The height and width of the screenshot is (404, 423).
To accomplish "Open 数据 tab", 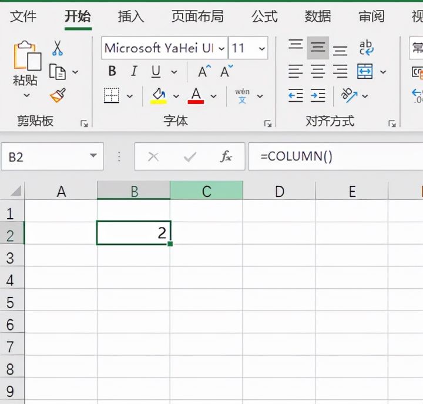I will coord(318,16).
